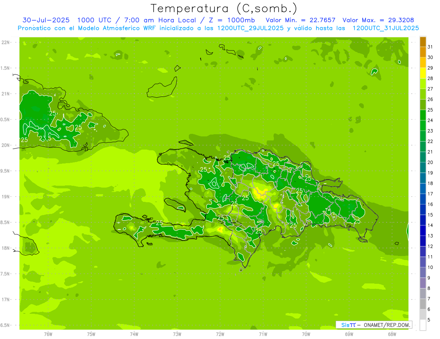Click the legend value "12"
This screenshot has width=440, height=339.
(x=430, y=246)
